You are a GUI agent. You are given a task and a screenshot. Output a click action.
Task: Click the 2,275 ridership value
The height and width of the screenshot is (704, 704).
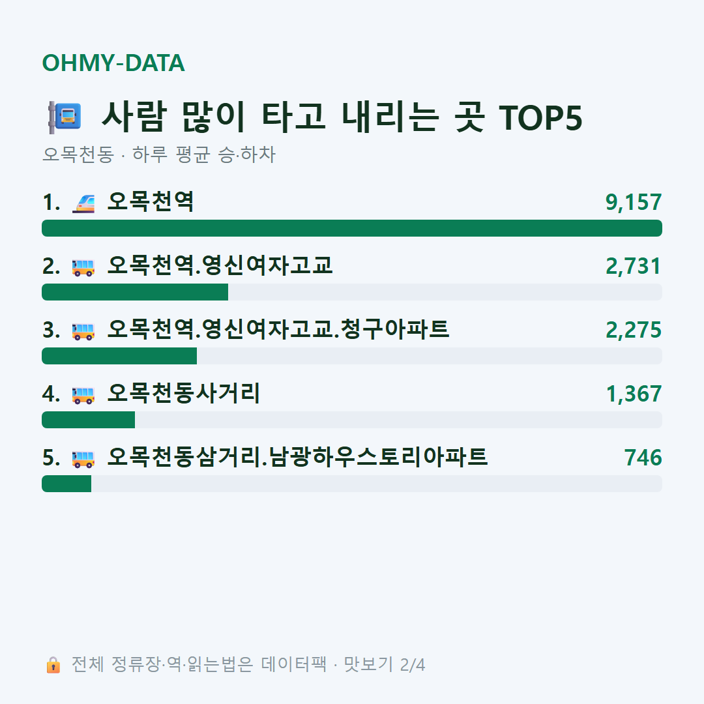pyautogui.click(x=634, y=330)
